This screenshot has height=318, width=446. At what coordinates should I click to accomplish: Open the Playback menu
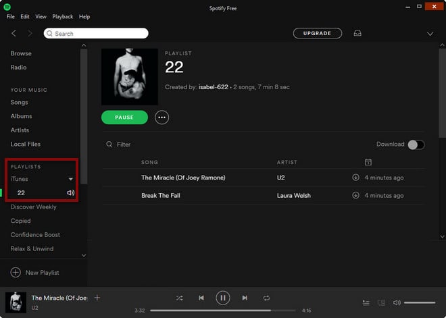coord(63,17)
